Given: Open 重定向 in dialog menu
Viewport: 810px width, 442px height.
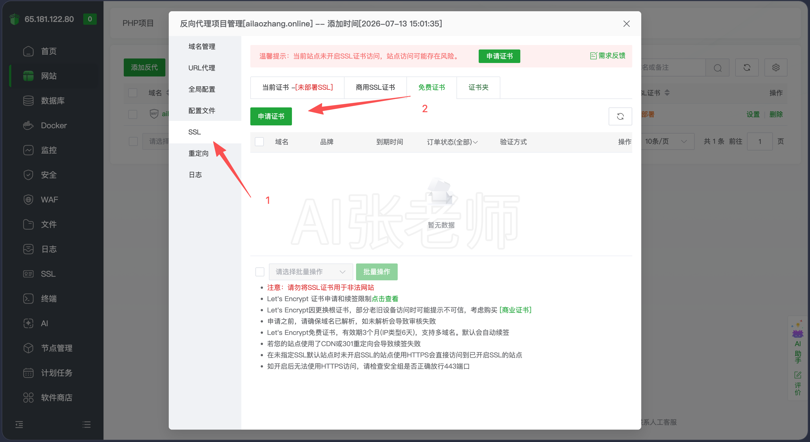Looking at the screenshot, I should tap(198, 154).
